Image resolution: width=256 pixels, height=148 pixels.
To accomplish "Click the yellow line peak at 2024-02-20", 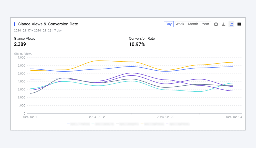I will coord(98,61).
